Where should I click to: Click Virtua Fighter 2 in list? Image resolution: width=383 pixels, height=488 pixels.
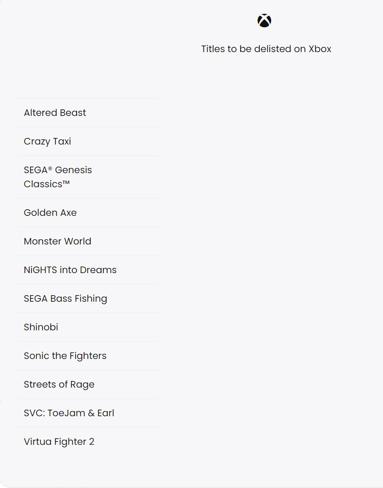click(59, 442)
